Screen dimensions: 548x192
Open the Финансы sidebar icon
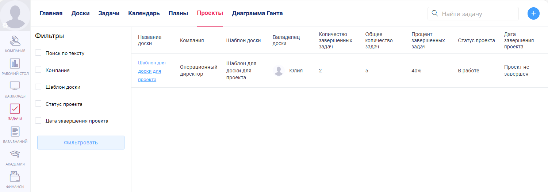coord(15,177)
